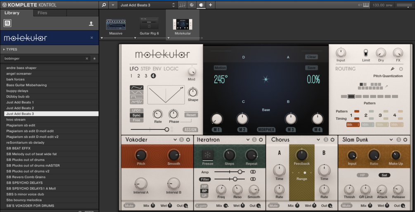415x212 pixels.
Task: Click the Save button in the morpher
Action: tap(311, 68)
